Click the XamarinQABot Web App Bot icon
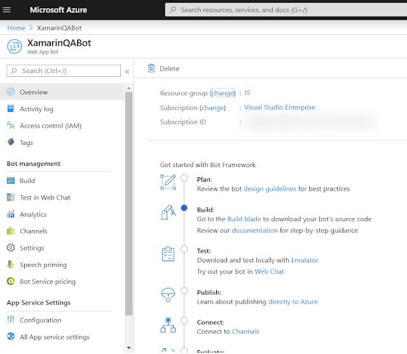Viewport: 407px width, 354px height. click(14, 46)
